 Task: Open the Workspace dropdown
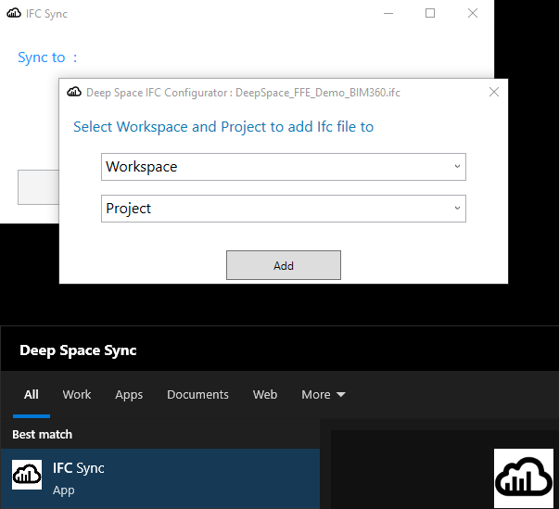tap(284, 167)
